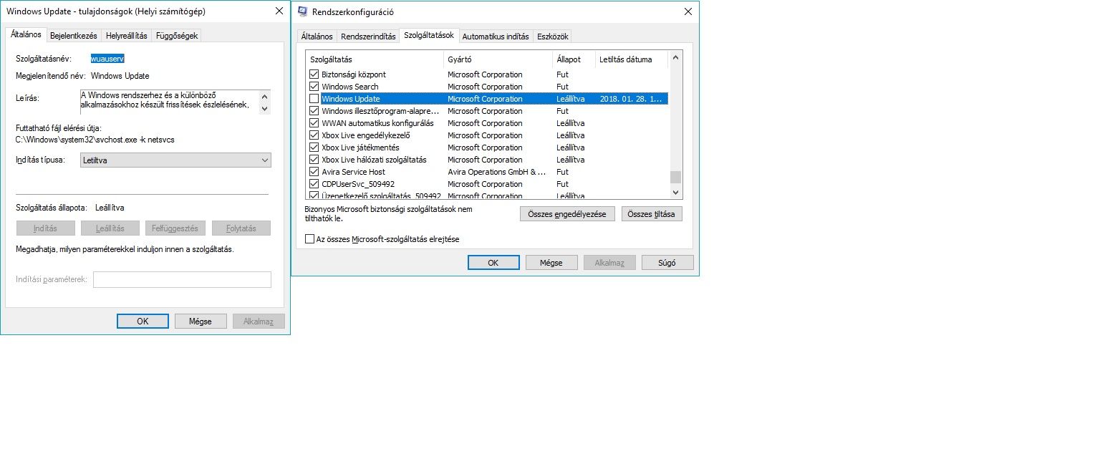Switch to Helyreállítás tab

click(x=127, y=35)
